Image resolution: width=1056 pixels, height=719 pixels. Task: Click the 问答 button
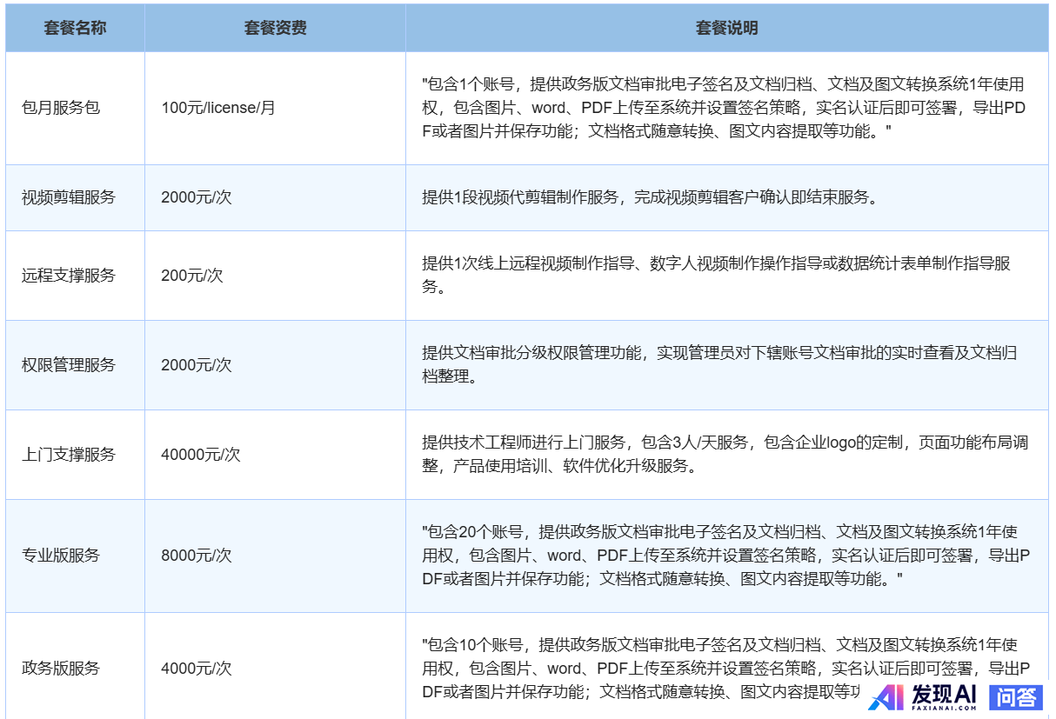(x=1016, y=696)
